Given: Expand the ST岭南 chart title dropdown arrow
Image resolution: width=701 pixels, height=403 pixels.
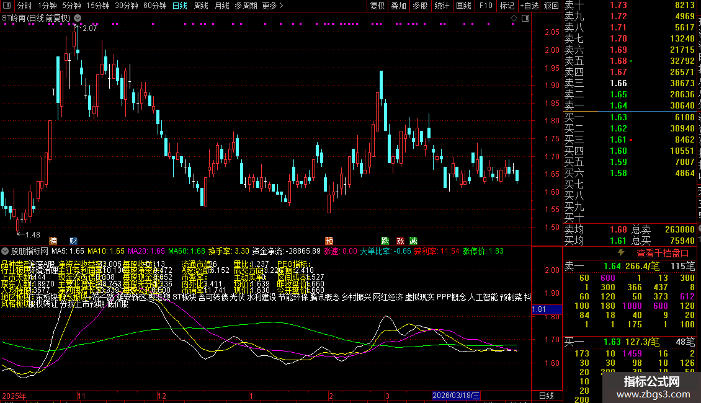Looking at the screenshot, I should pos(77,19).
